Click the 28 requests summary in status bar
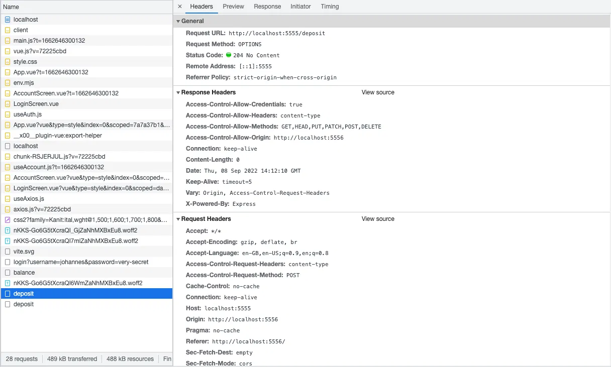This screenshot has width=611, height=367. (x=22, y=359)
